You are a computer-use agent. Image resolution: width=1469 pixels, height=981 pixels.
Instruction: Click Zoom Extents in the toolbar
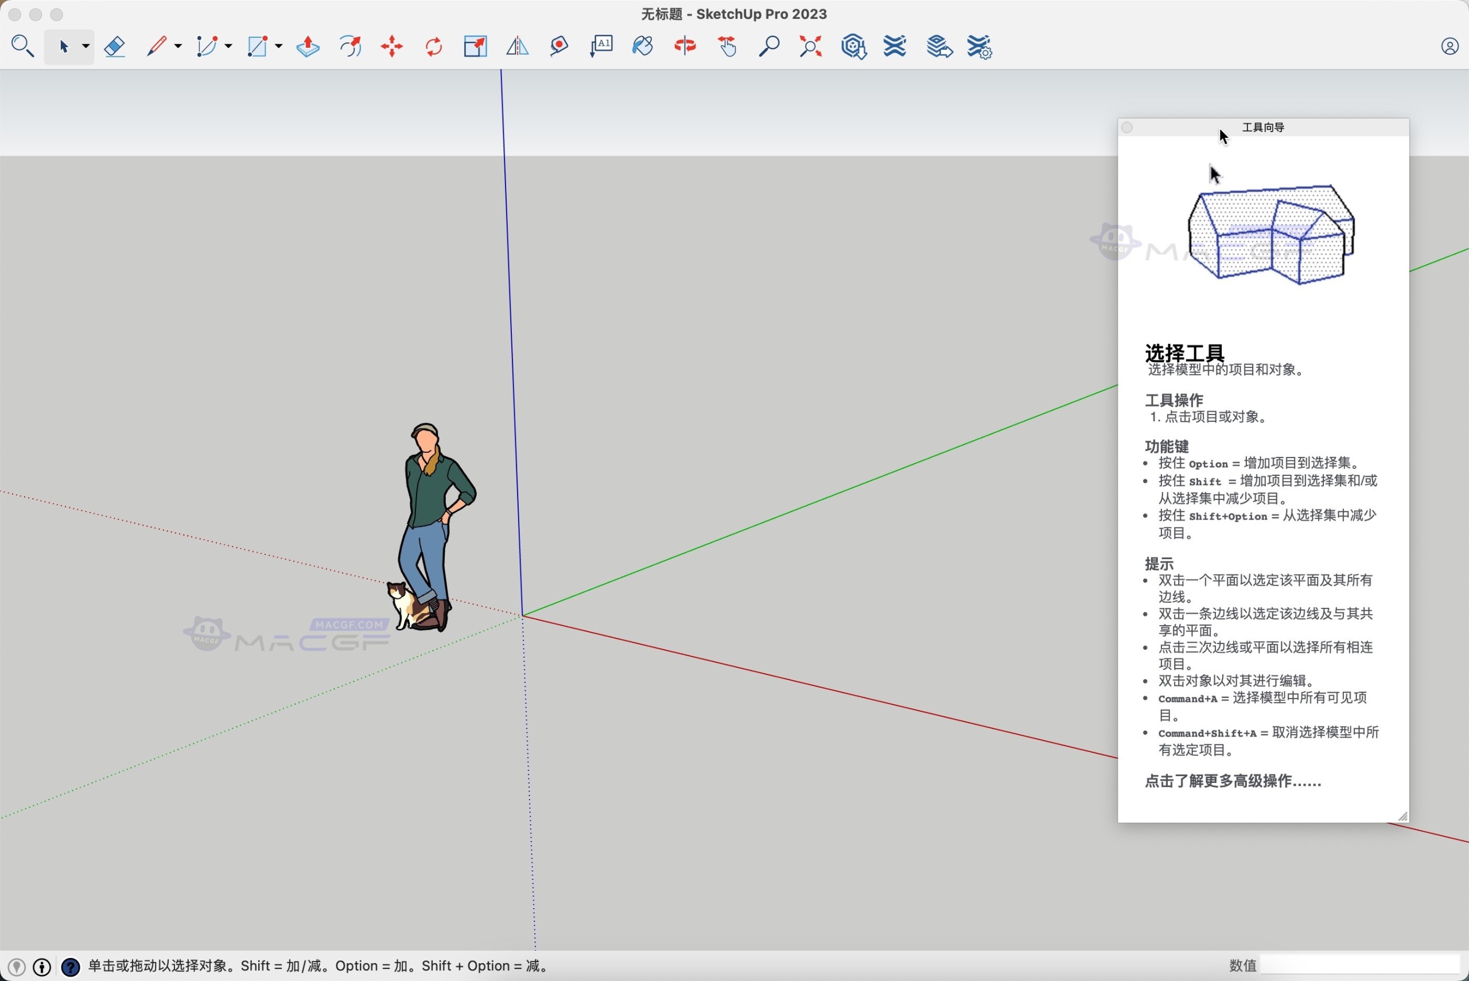pyautogui.click(x=810, y=46)
